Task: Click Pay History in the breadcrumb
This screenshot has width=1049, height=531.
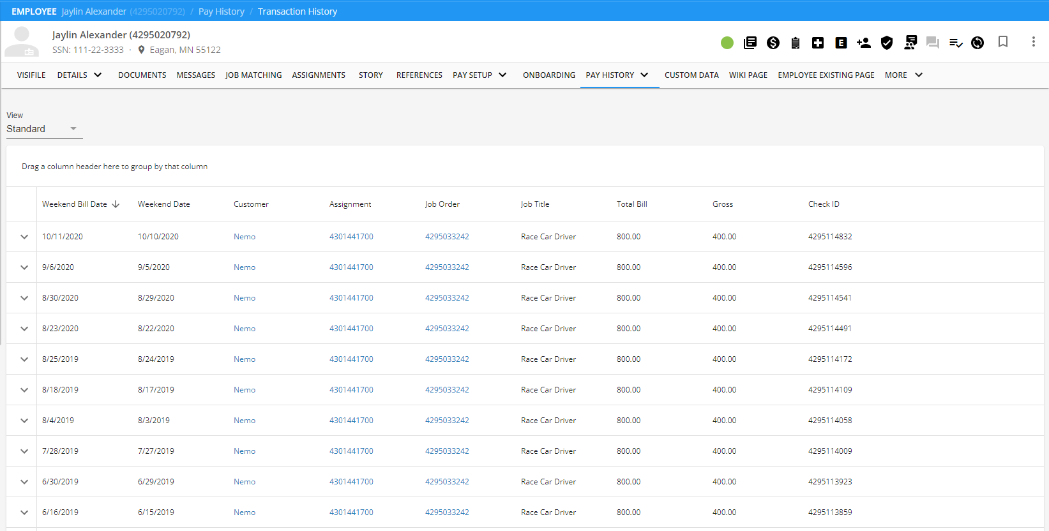Action: coord(222,11)
